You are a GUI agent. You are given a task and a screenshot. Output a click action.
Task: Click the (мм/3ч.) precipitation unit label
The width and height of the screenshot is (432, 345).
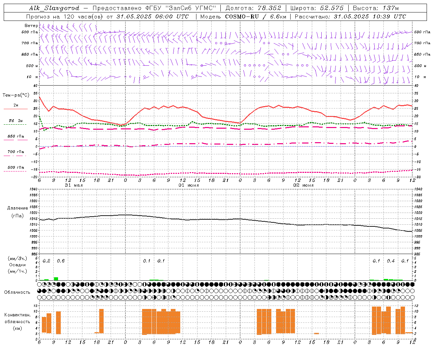click(x=17, y=259)
